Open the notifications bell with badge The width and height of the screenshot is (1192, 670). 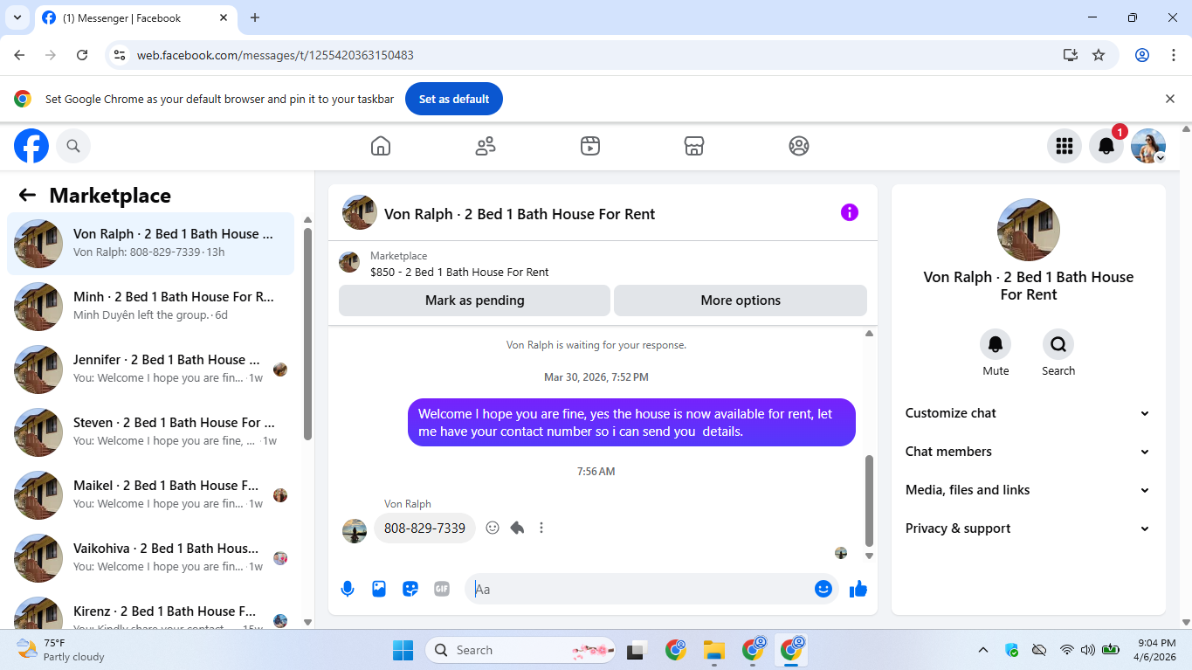[x=1106, y=146]
